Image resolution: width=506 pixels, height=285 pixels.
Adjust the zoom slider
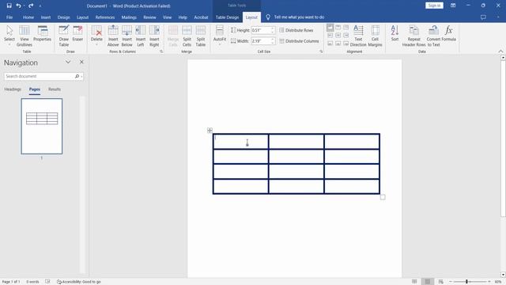(466, 282)
